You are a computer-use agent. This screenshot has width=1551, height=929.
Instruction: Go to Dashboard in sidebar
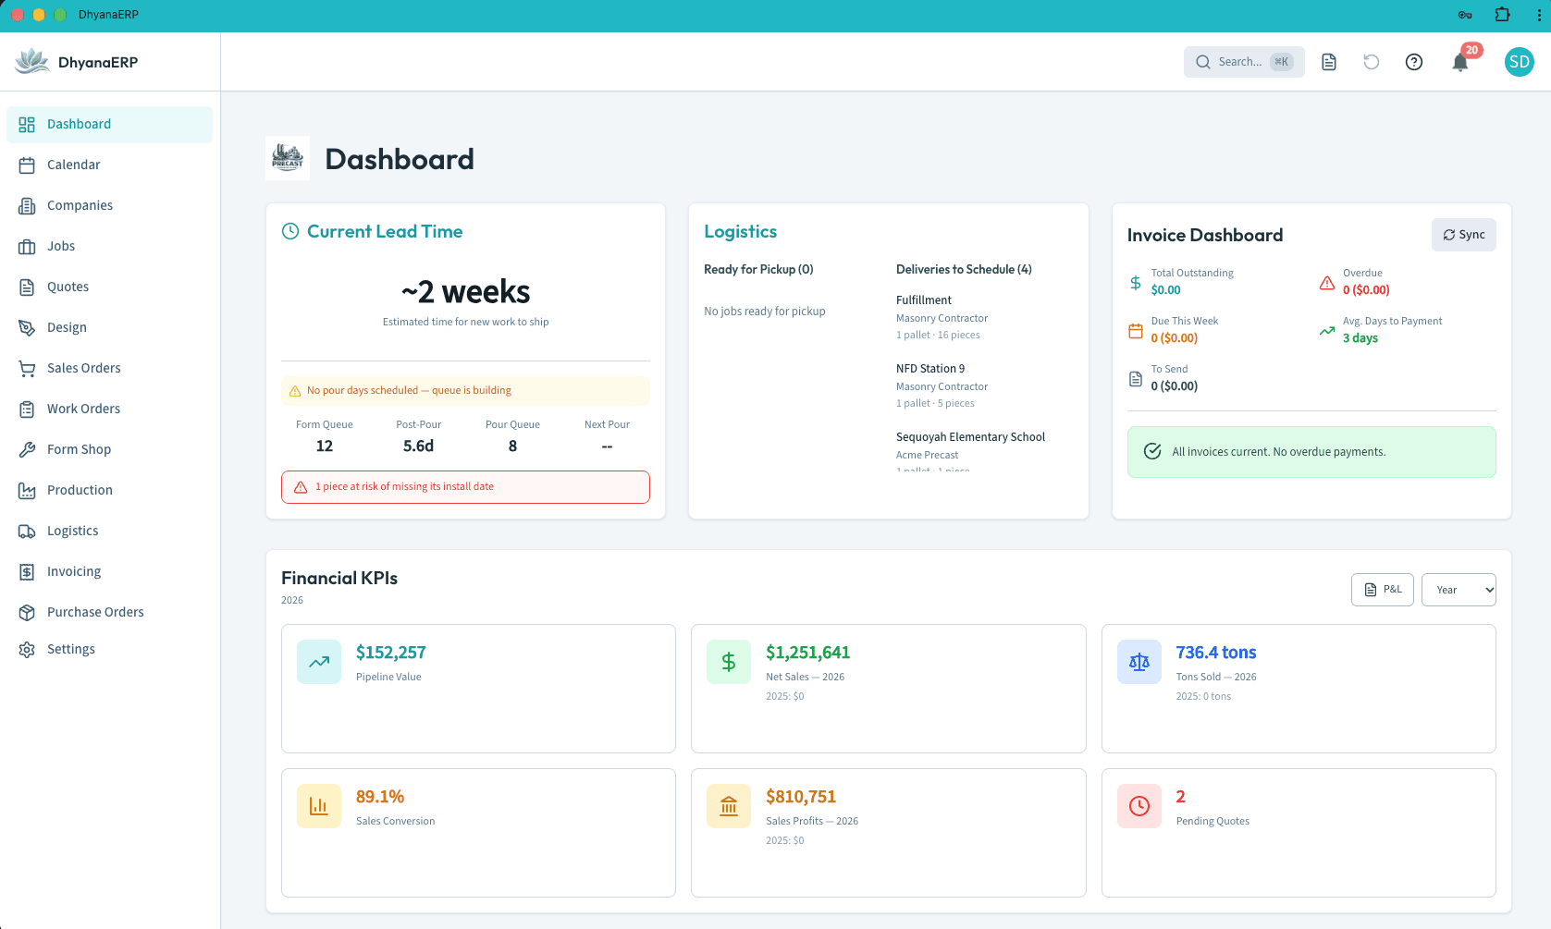[x=109, y=124]
